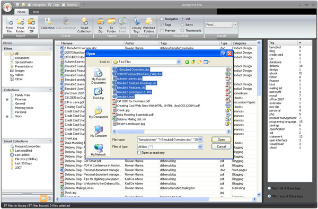This screenshot has width=318, height=209.
Task: Select the Thumbnails view radio button
Action: [x=182, y=30]
